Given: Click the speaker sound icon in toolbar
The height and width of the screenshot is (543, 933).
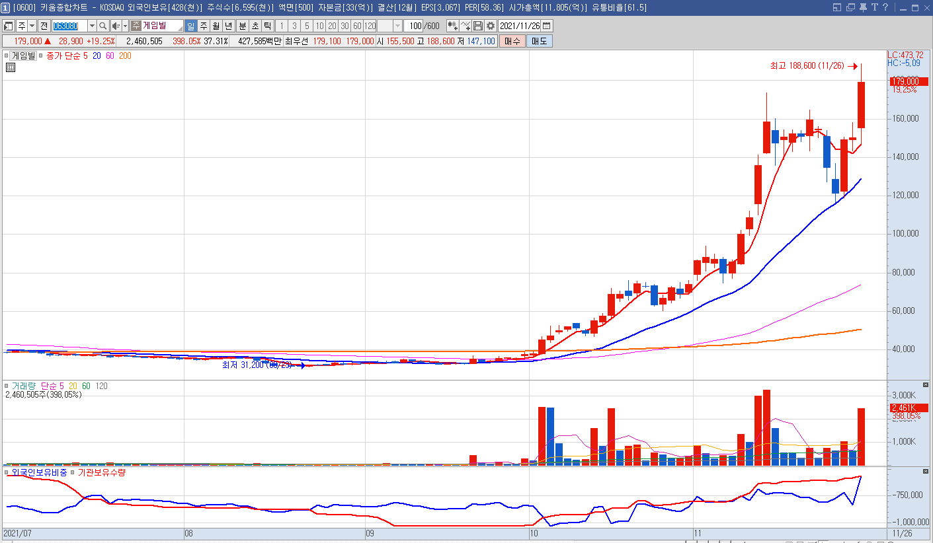Looking at the screenshot, I should [x=116, y=26].
